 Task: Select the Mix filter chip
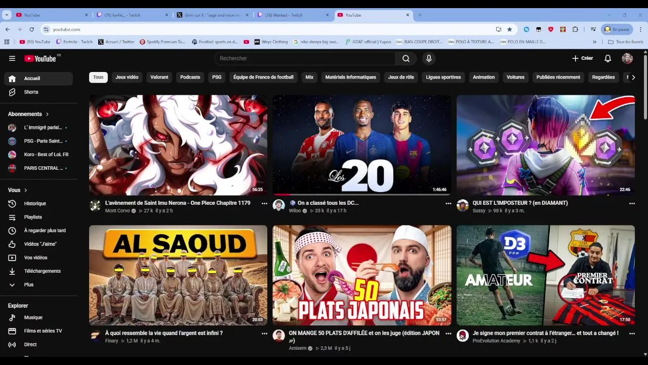[309, 77]
